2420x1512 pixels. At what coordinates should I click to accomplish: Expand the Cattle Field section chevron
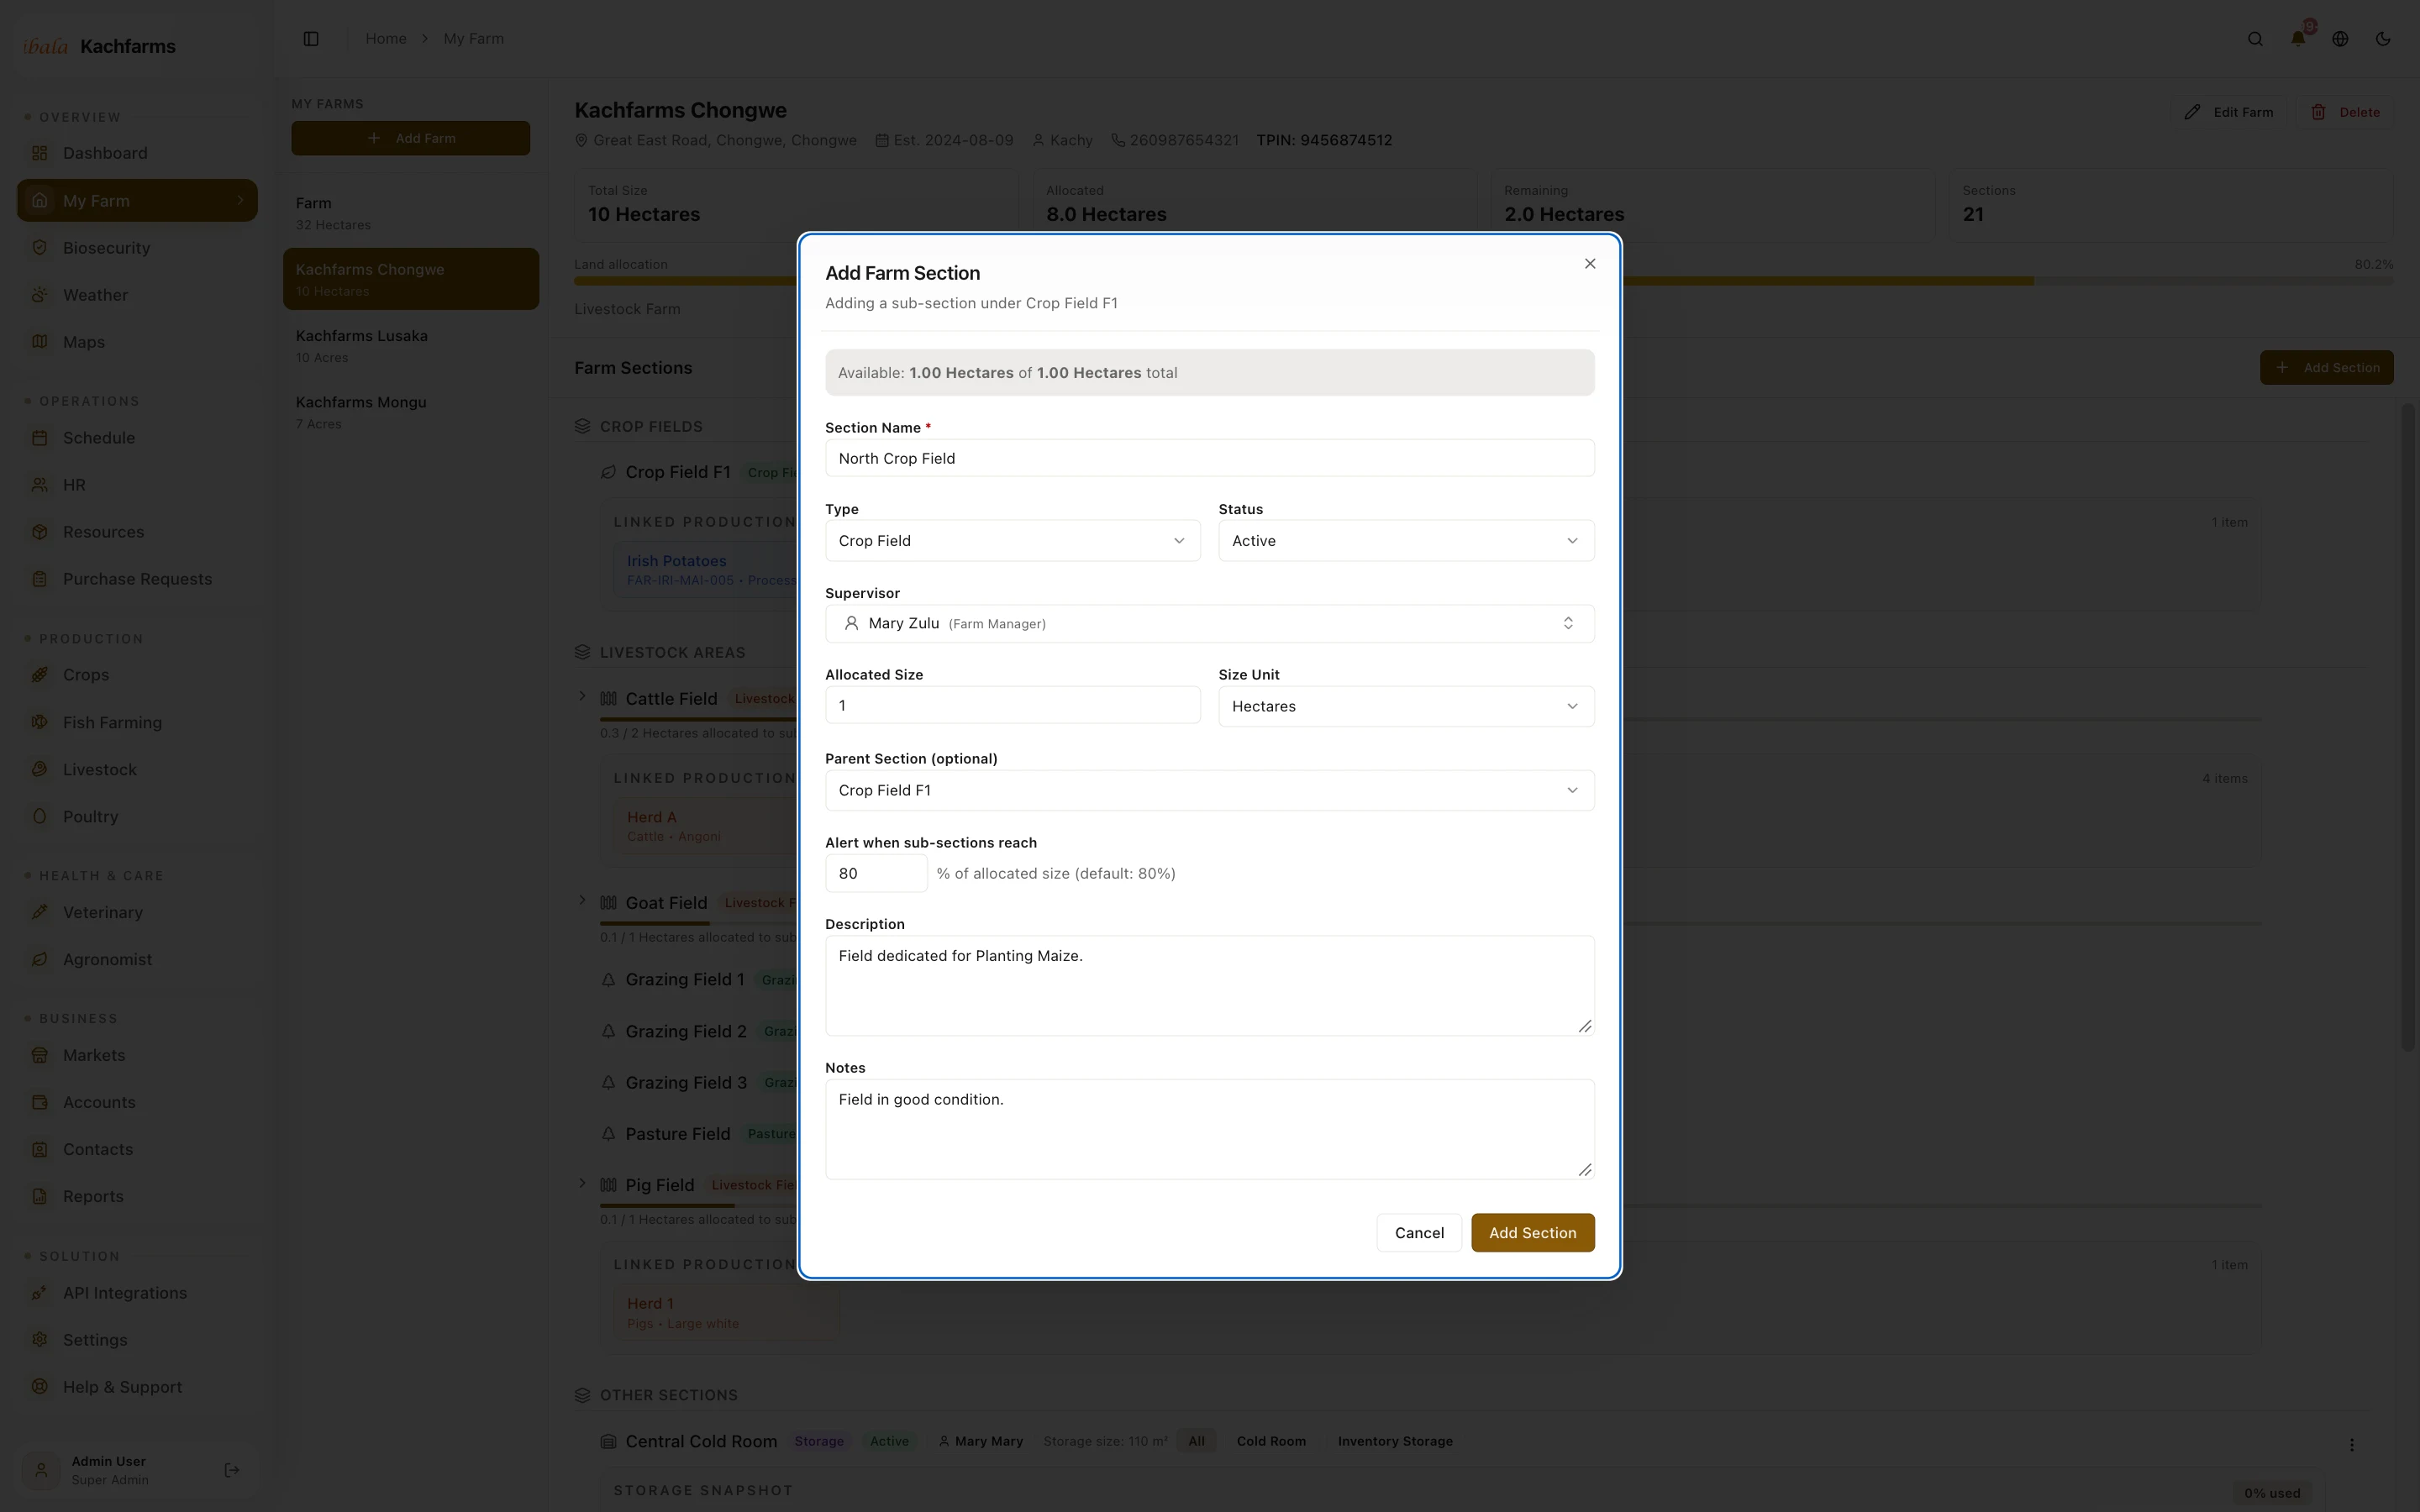tap(583, 697)
